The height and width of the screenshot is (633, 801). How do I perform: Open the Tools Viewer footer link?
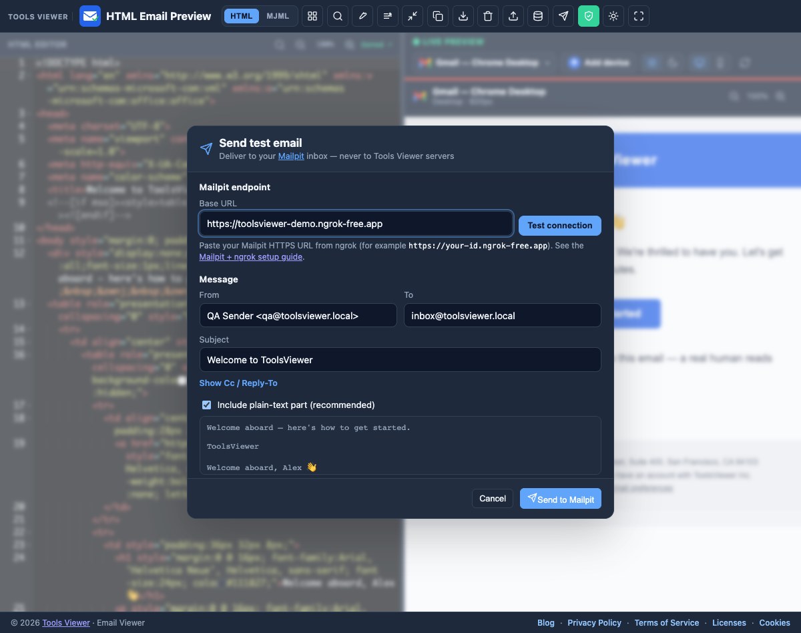(66, 622)
